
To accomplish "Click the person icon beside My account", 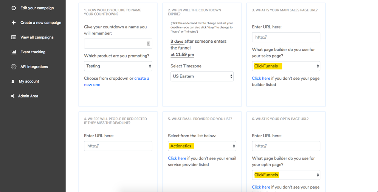I will tap(13, 81).
